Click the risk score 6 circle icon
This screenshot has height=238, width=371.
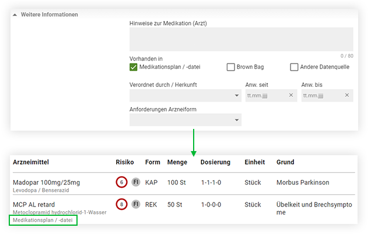tap(121, 182)
